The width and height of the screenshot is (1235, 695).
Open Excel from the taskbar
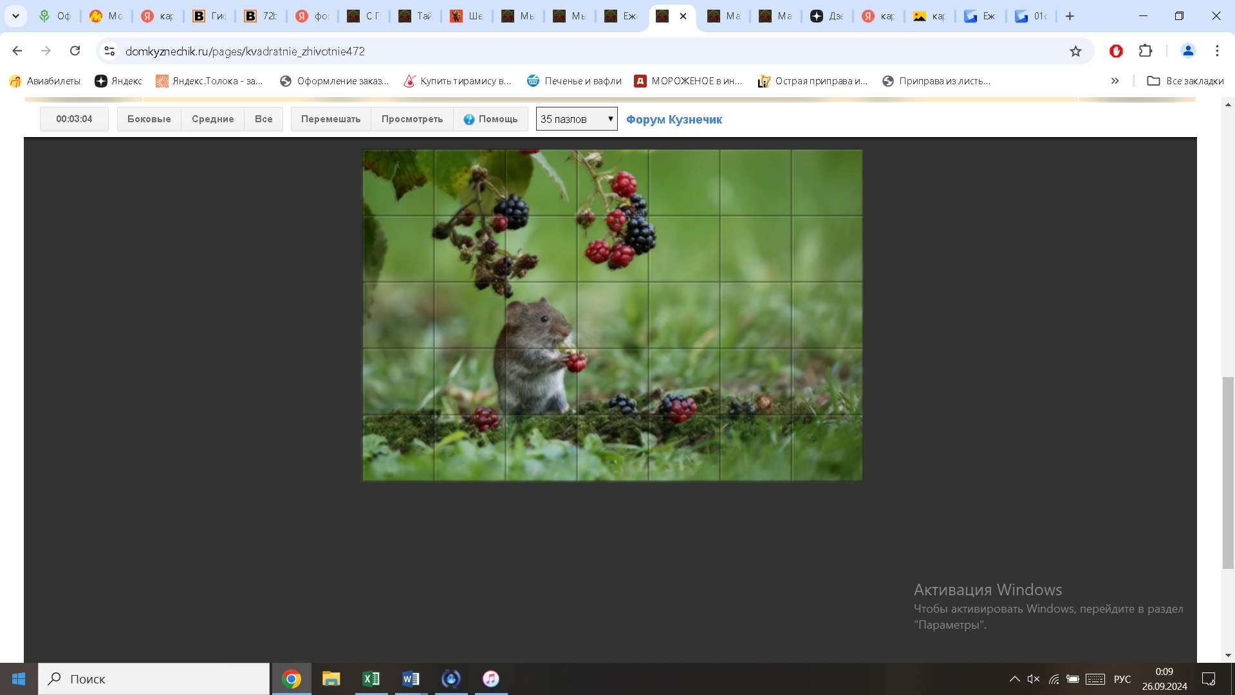pyautogui.click(x=371, y=679)
